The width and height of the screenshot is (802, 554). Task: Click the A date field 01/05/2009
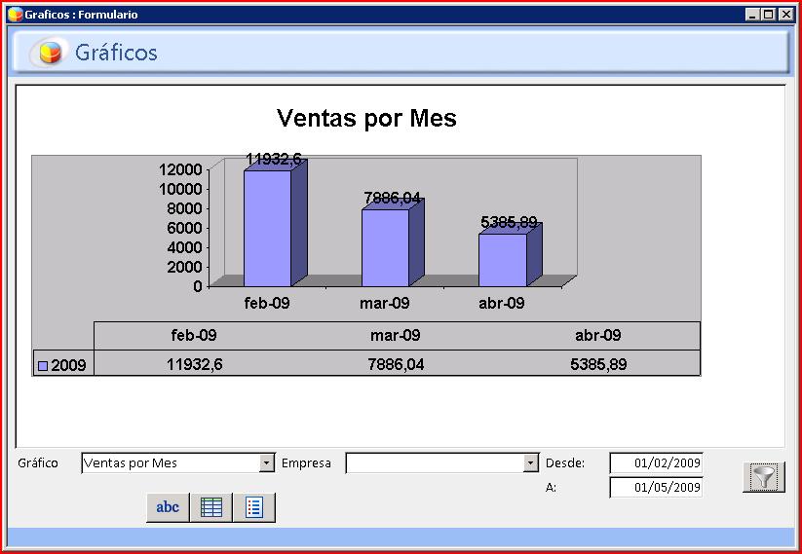pyautogui.click(x=656, y=487)
